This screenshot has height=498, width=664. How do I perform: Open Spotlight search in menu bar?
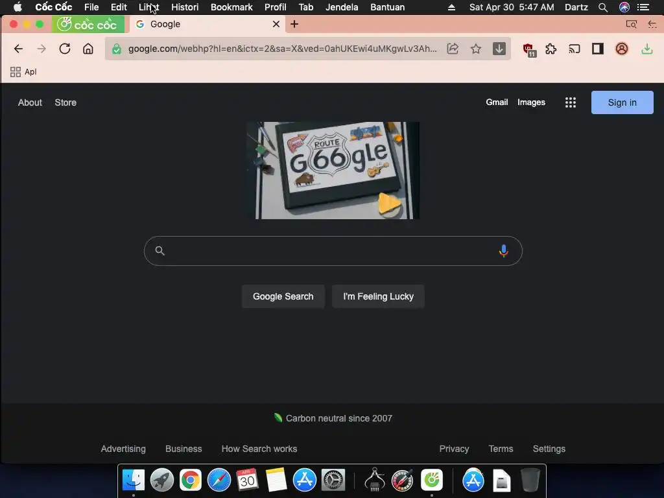click(x=603, y=7)
